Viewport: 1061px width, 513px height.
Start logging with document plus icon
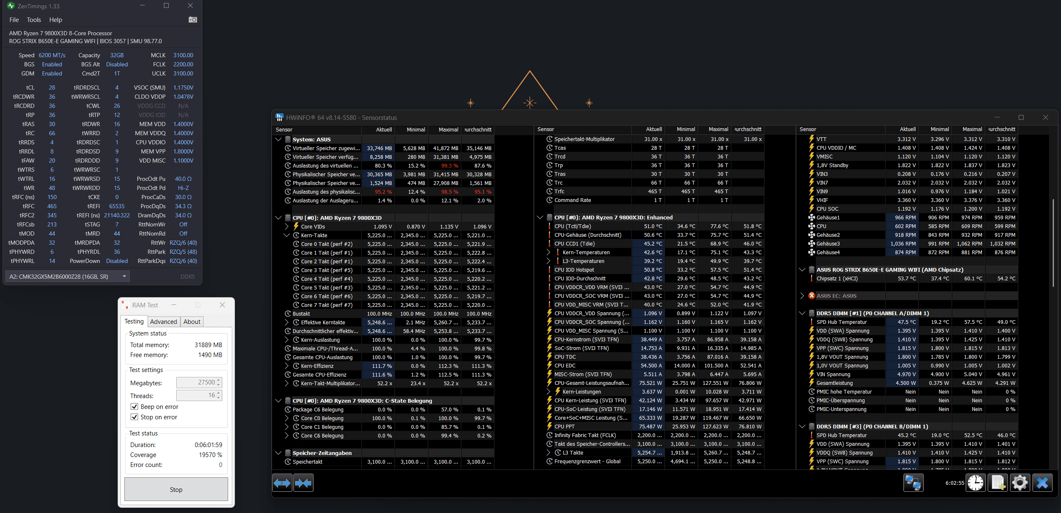(x=998, y=483)
